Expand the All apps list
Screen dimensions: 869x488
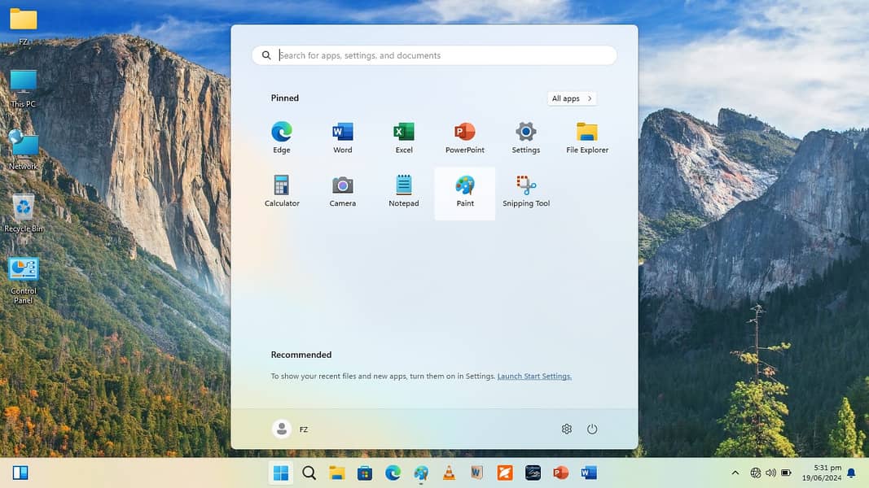572,98
